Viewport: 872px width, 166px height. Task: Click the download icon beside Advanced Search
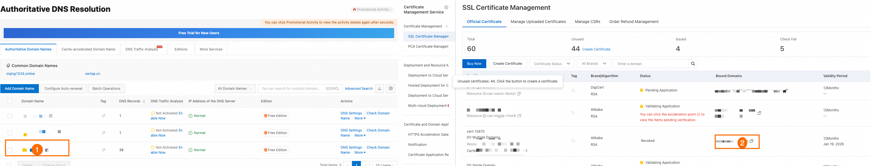coord(380,89)
